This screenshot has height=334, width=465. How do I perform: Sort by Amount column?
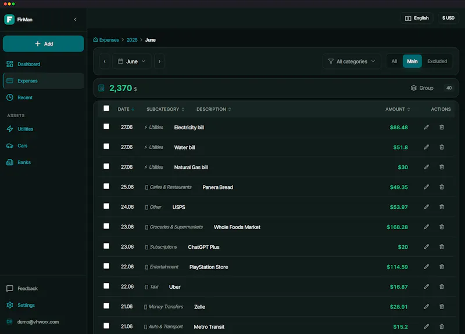point(398,109)
